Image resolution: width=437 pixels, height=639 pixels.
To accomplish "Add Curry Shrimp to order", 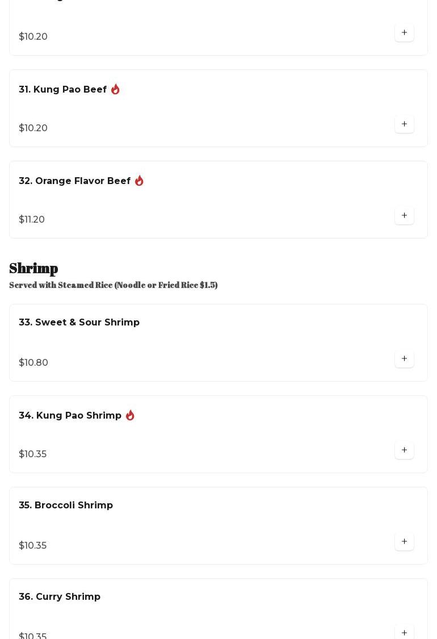I will 404,632.
